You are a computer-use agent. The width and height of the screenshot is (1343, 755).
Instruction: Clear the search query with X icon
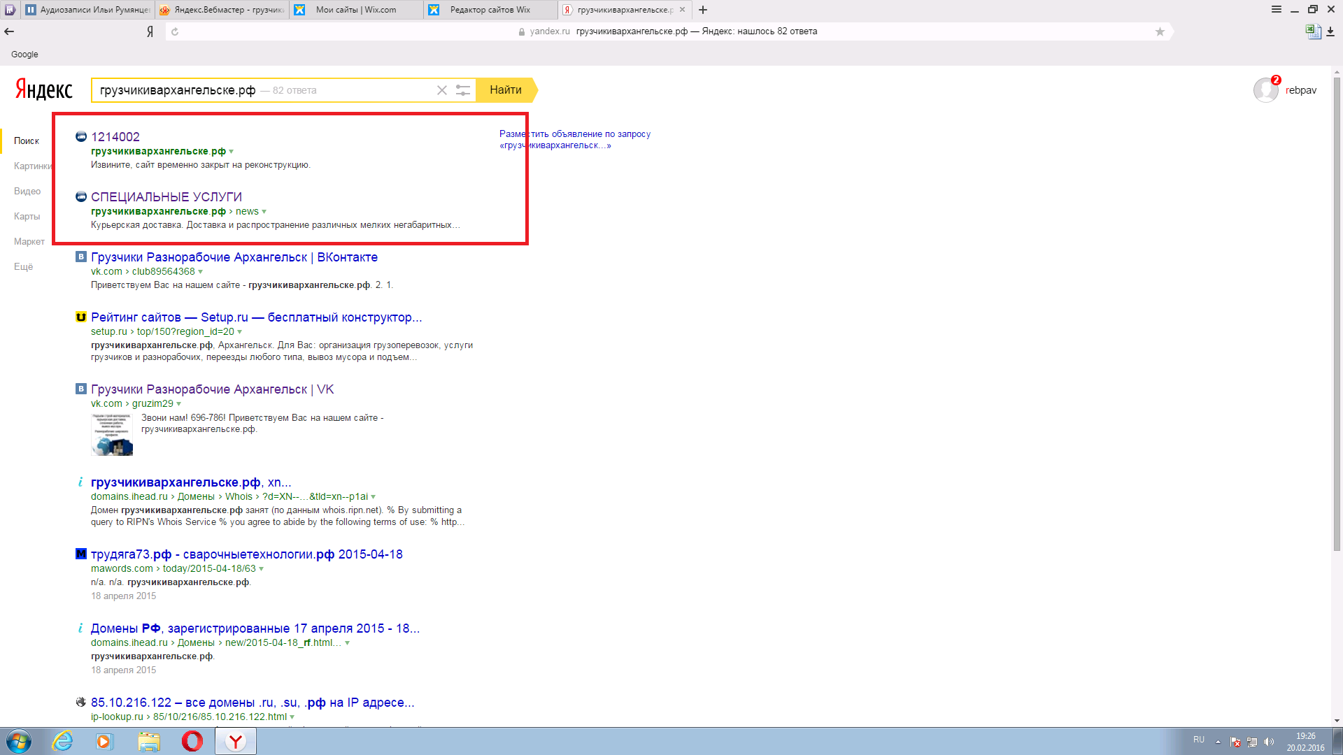(x=442, y=90)
